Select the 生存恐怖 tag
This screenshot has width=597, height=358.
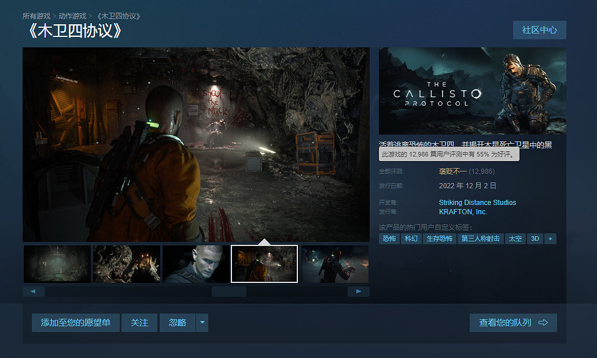[440, 238]
